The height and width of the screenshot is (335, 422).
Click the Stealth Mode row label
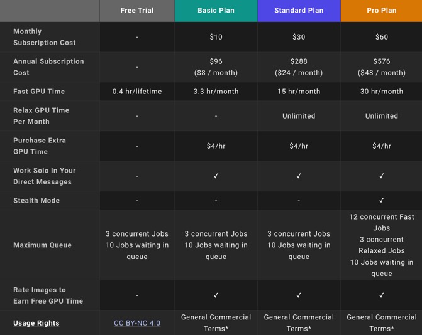(x=36, y=201)
